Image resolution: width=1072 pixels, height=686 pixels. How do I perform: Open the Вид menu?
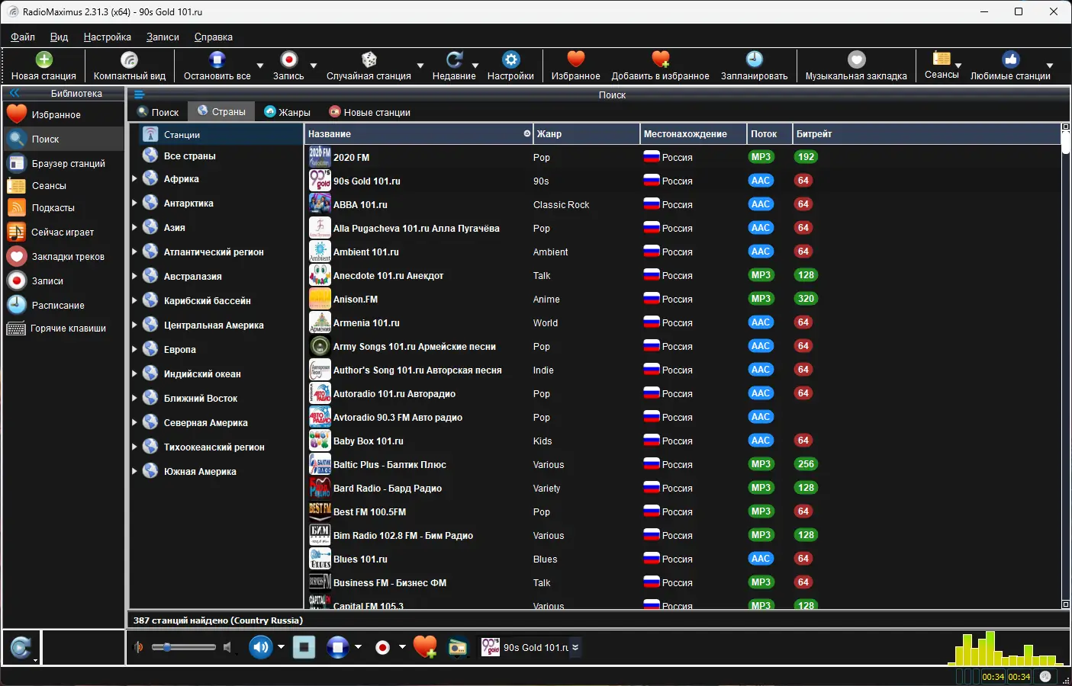[59, 37]
